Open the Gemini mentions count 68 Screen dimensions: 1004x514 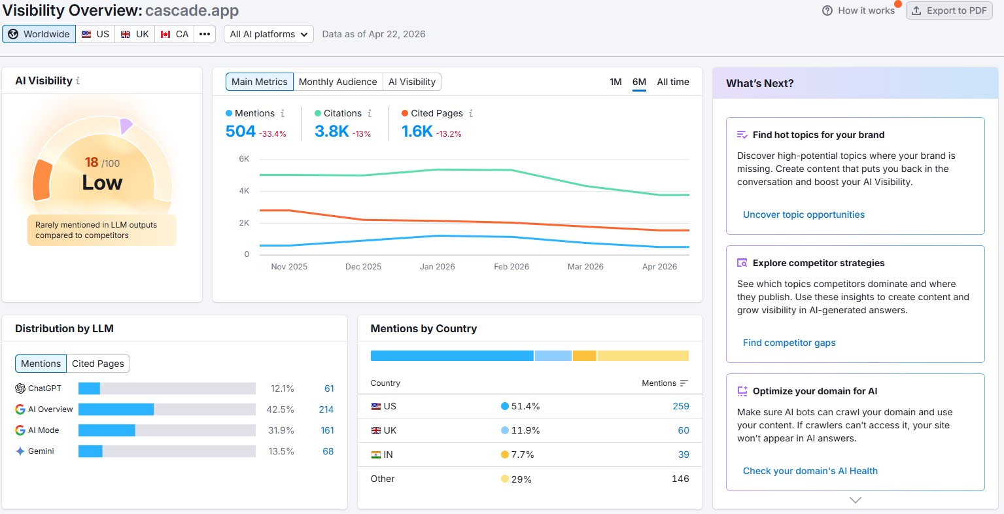[328, 451]
